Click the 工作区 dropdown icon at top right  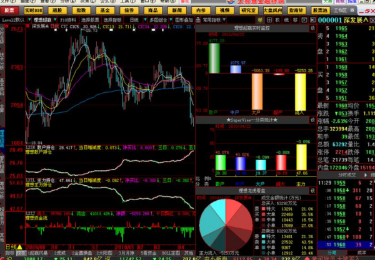[x=352, y=10]
